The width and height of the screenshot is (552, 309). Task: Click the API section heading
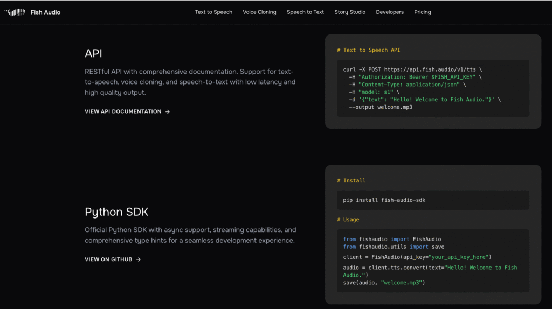click(x=93, y=53)
